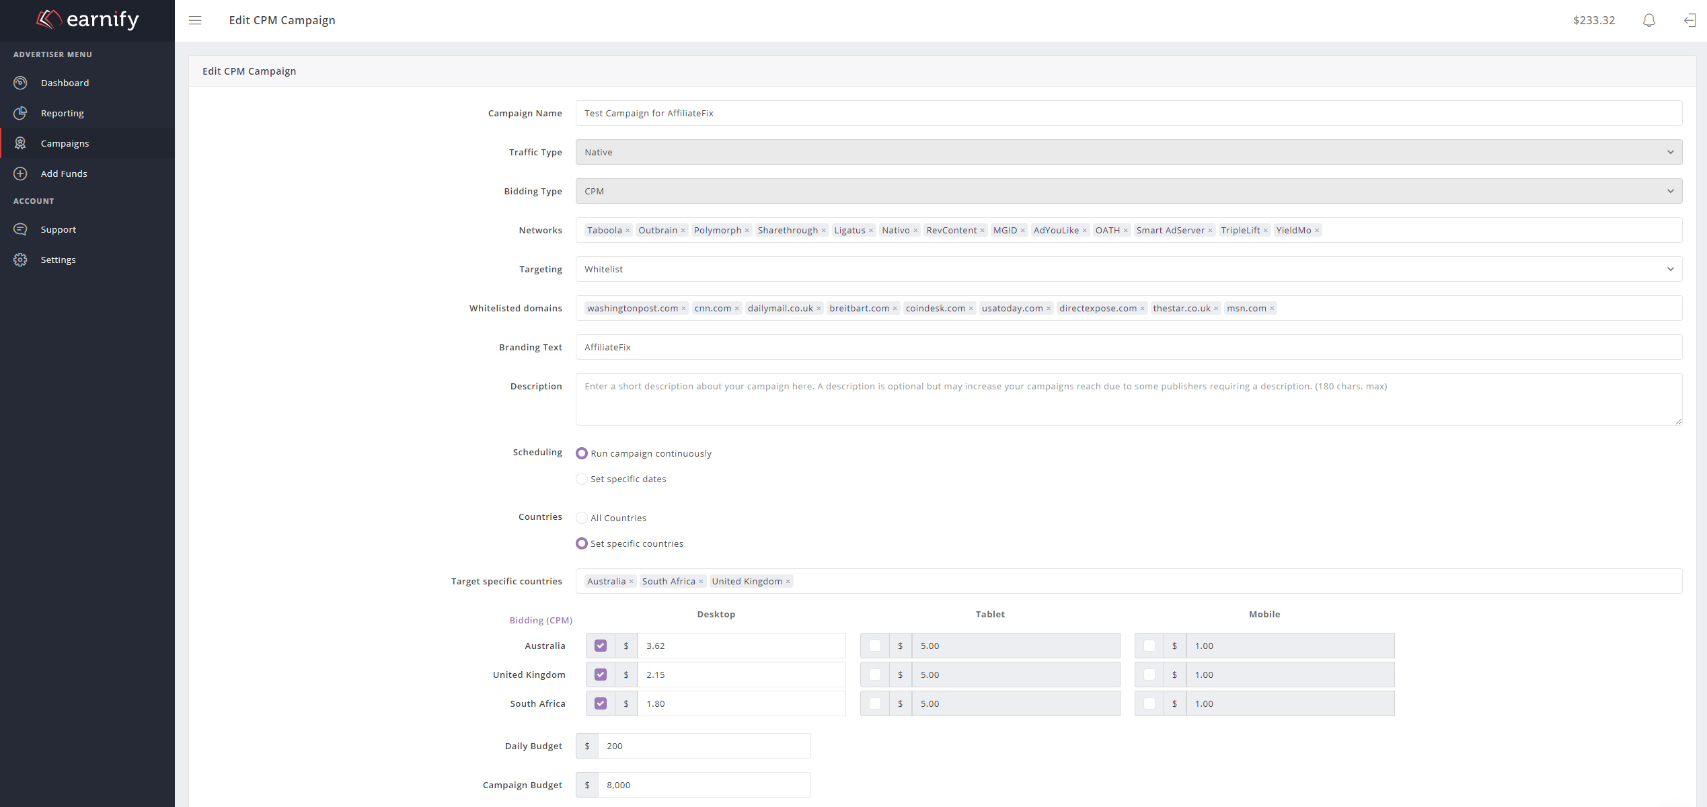This screenshot has height=807, width=1707.
Task: Enable United Kingdom Tablet bidding
Action: (875, 675)
